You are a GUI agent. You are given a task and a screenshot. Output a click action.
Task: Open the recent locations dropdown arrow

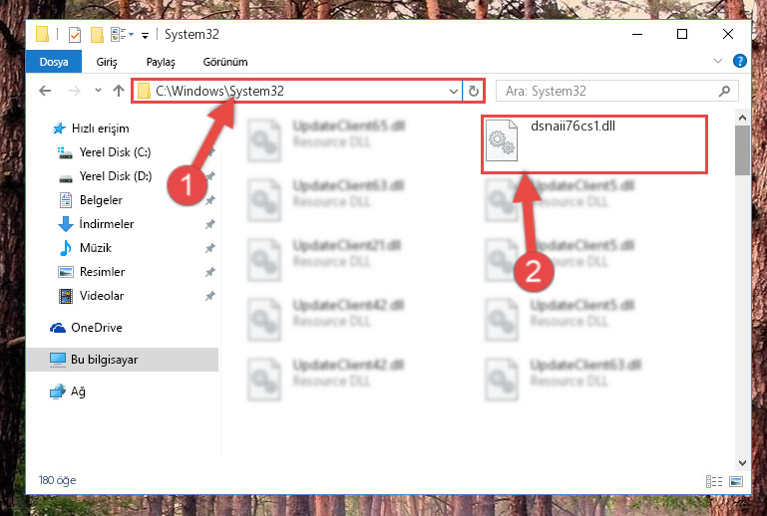click(x=98, y=91)
